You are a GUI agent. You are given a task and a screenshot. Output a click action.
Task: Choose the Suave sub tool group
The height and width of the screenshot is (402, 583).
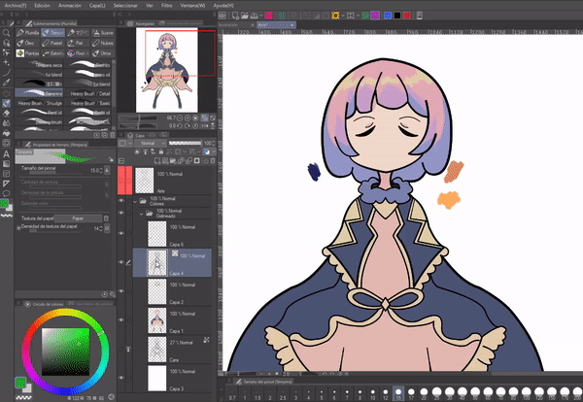click(103, 33)
